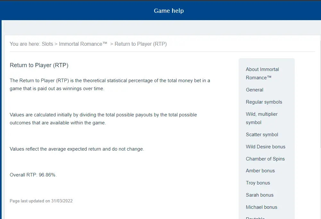Select the General help topic
Image resolution: width=321 pixels, height=219 pixels.
[x=254, y=90]
